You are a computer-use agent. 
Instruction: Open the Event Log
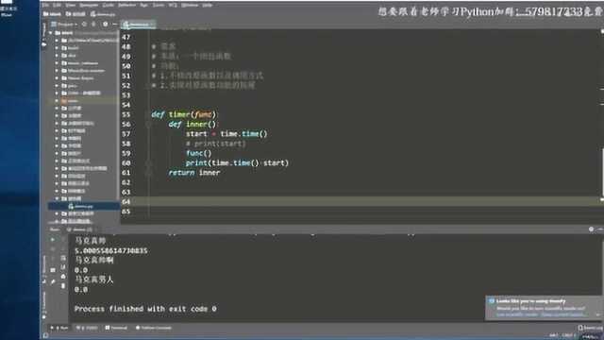click(590, 328)
